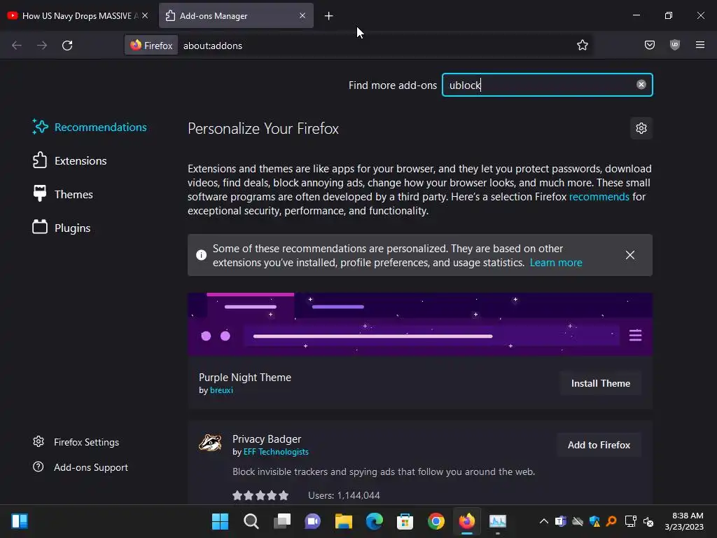Open Windows Security tray icon
The width and height of the screenshot is (717, 538).
click(594, 521)
